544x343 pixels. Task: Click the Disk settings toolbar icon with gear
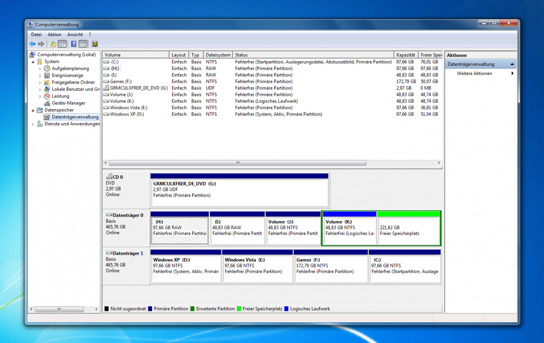[95, 44]
